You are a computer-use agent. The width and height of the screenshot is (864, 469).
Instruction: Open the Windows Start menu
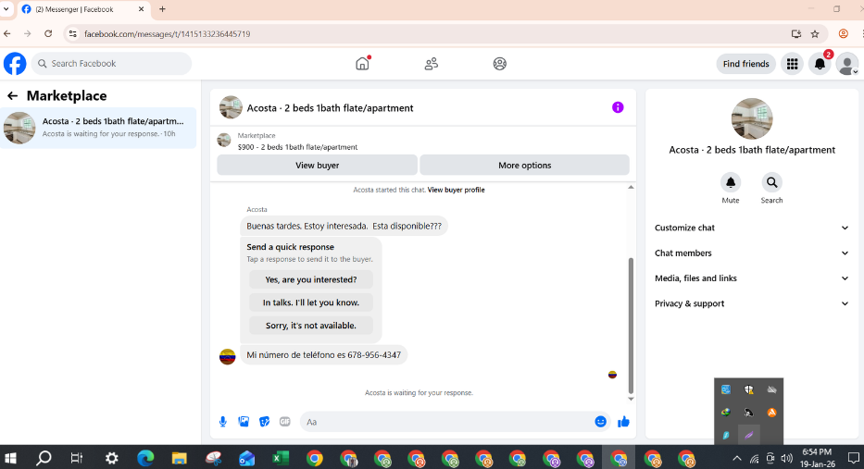pyautogui.click(x=10, y=458)
